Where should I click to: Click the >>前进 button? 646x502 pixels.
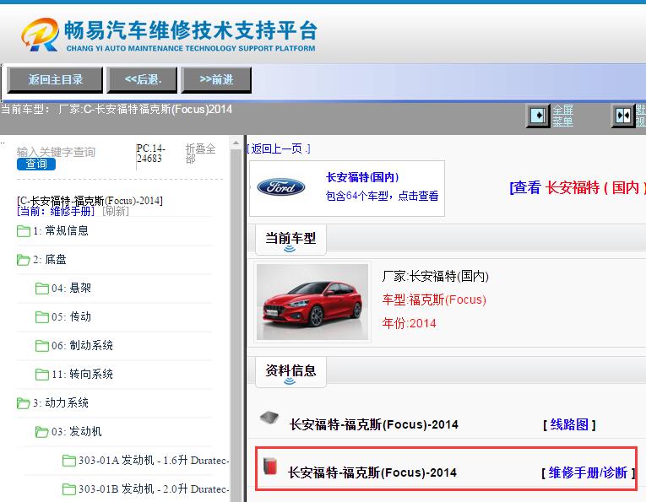pos(216,79)
